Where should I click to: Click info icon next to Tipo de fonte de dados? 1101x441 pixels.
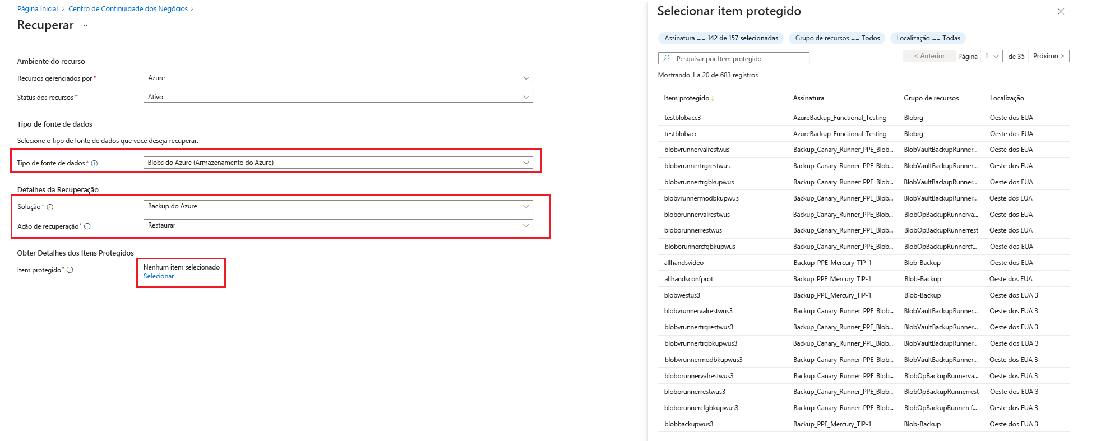coord(94,164)
